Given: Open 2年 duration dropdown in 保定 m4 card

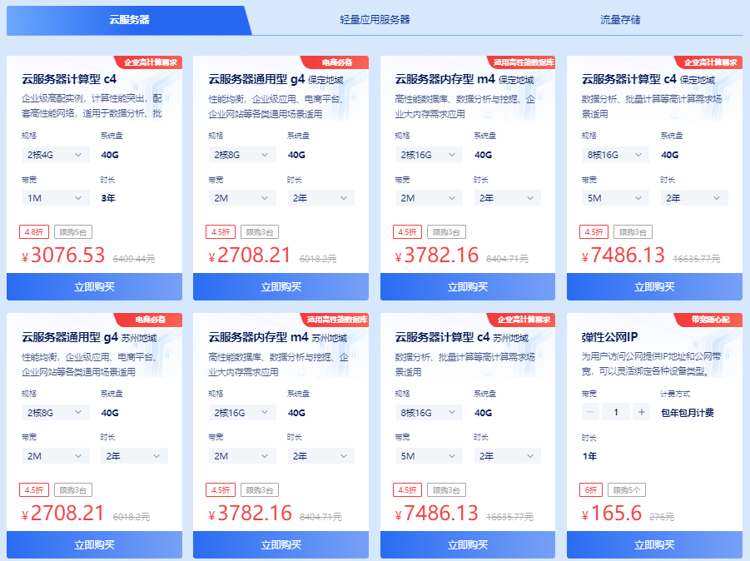Looking at the screenshot, I should [x=507, y=198].
